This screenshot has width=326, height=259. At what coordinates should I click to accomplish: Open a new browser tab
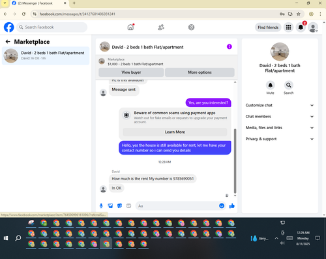point(74,3)
